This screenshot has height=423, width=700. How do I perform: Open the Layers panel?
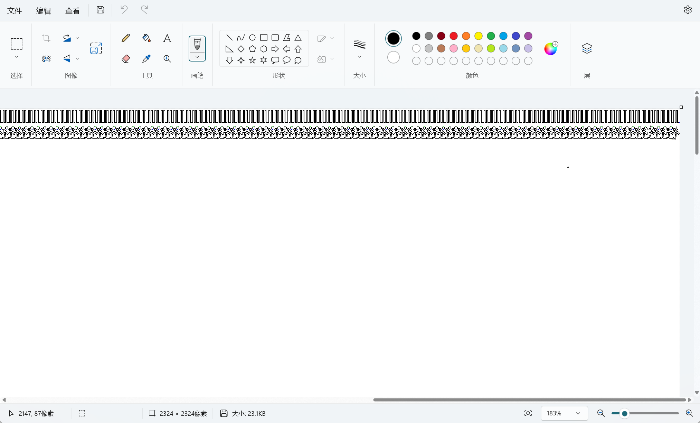click(587, 48)
